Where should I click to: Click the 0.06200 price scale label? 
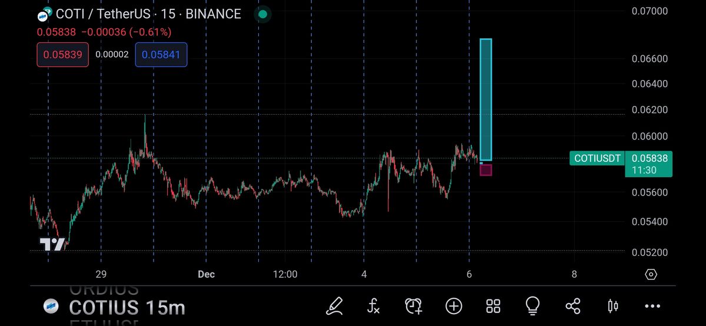tap(650, 109)
